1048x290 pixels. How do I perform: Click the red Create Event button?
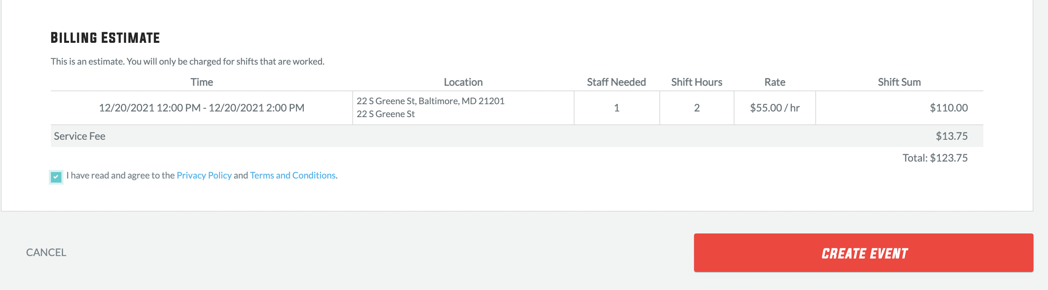(x=863, y=252)
